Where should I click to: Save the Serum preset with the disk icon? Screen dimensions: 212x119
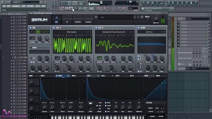tap(96, 17)
